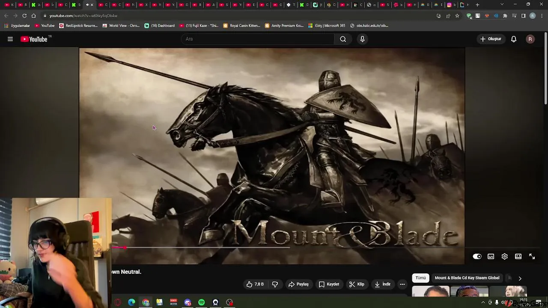The height and width of the screenshot is (308, 548).
Task: Enter fullscreen in the video player
Action: coord(532,256)
